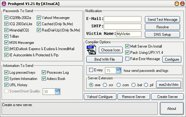Screen dimensions: 186x117
Task: Click the E-Mail input field
Action: [123, 19]
